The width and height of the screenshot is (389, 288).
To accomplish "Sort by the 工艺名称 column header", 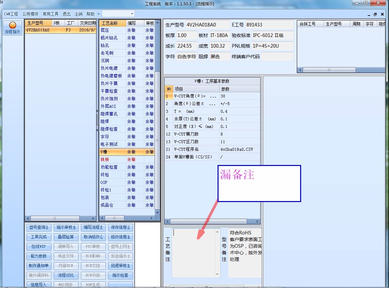I will point(112,23).
